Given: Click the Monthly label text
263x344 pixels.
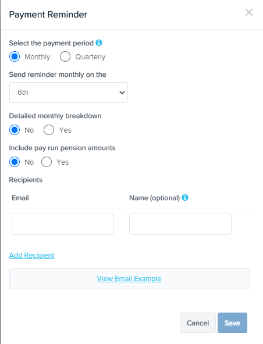Looking at the screenshot, I should pos(37,57).
